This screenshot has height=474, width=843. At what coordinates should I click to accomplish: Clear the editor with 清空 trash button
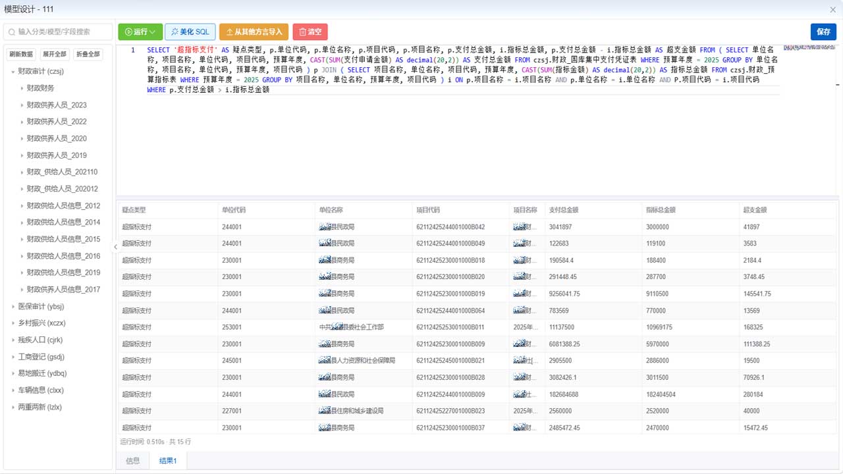(x=310, y=32)
